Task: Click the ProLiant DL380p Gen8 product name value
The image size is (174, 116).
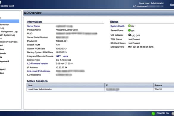Action: 67,30
